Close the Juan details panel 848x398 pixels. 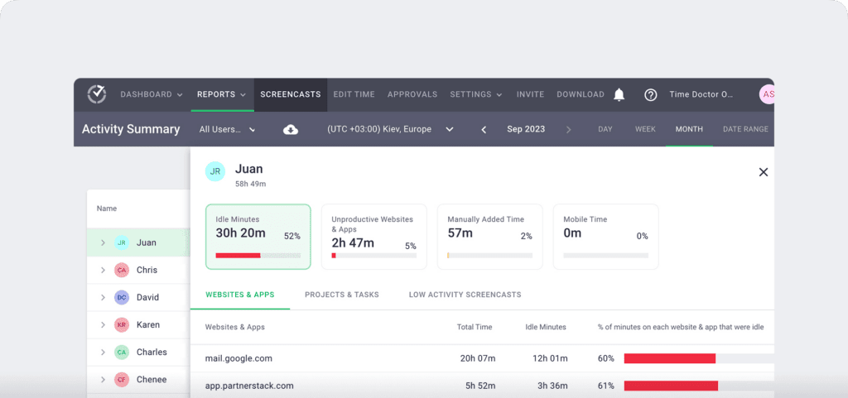(x=763, y=172)
